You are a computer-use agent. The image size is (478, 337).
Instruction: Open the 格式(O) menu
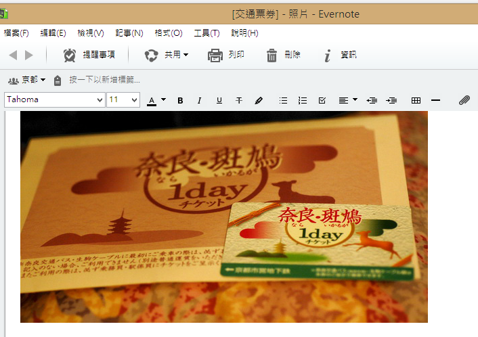click(169, 33)
